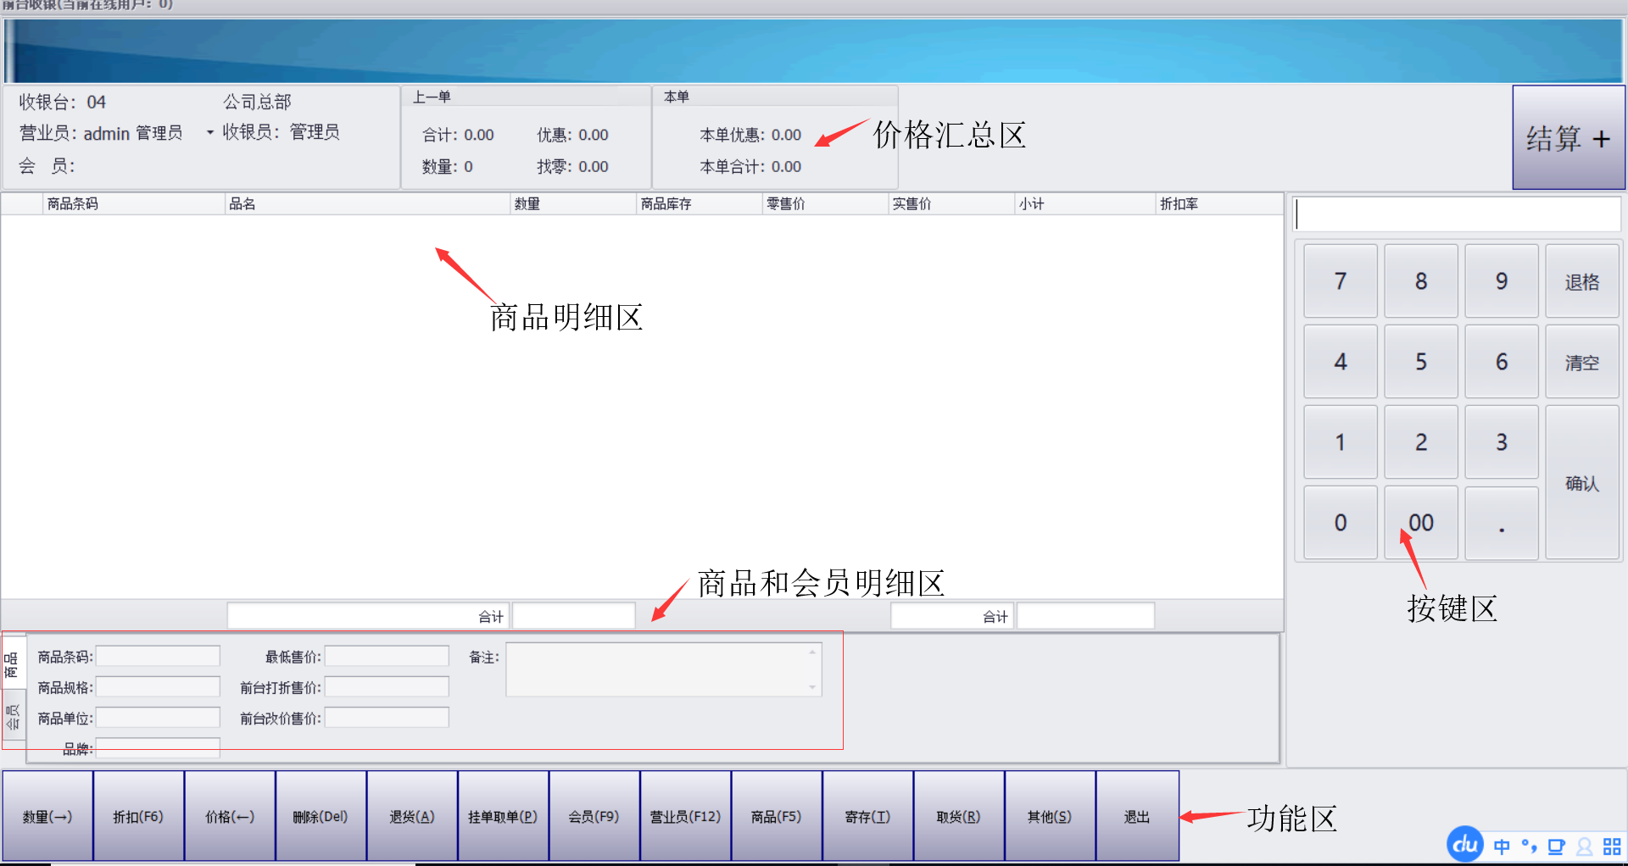Open the IME toolbox grid icon
Viewport: 1628px width, 866px height.
[1612, 847]
